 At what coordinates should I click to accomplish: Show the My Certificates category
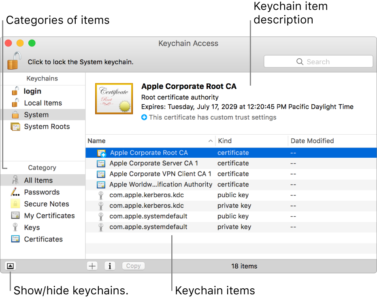point(43,215)
